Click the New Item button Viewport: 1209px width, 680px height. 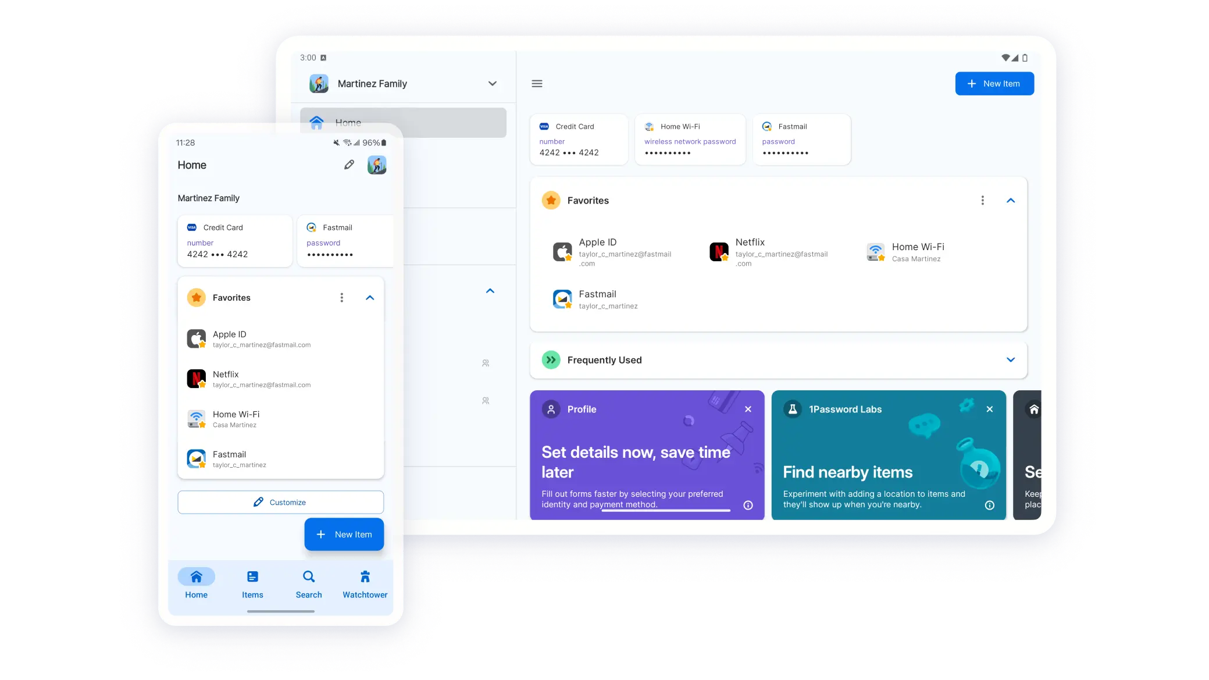coord(994,83)
